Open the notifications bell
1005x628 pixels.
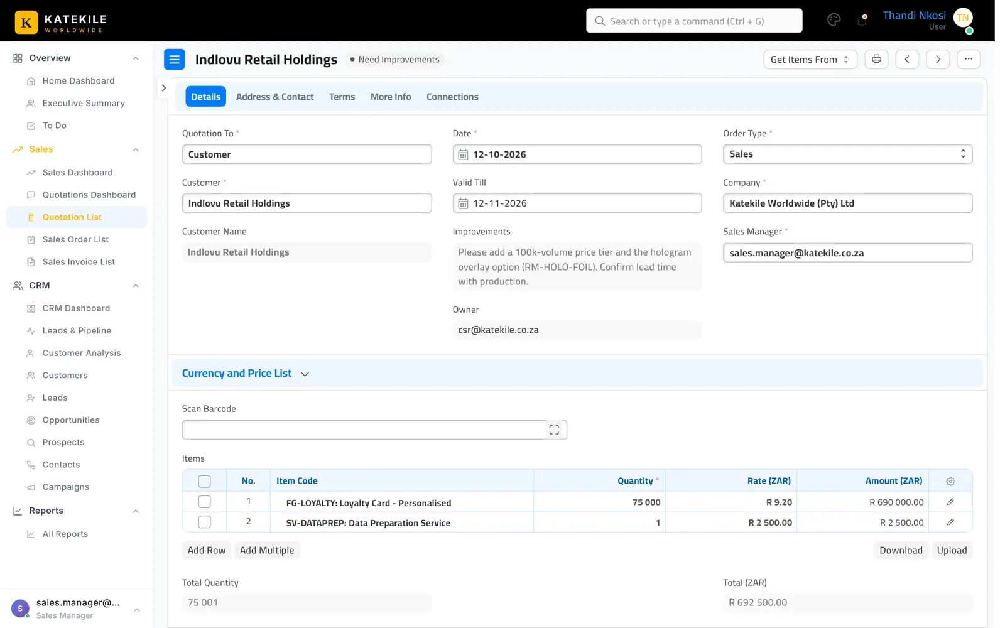[x=862, y=20]
